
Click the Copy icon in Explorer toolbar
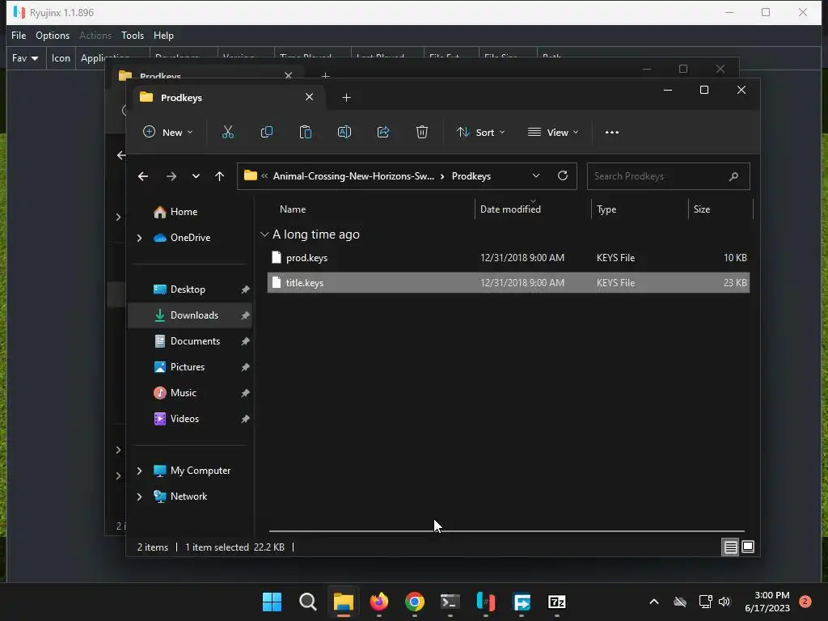point(267,132)
